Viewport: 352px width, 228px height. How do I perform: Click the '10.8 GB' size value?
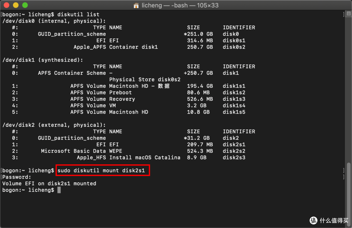coord(198,112)
